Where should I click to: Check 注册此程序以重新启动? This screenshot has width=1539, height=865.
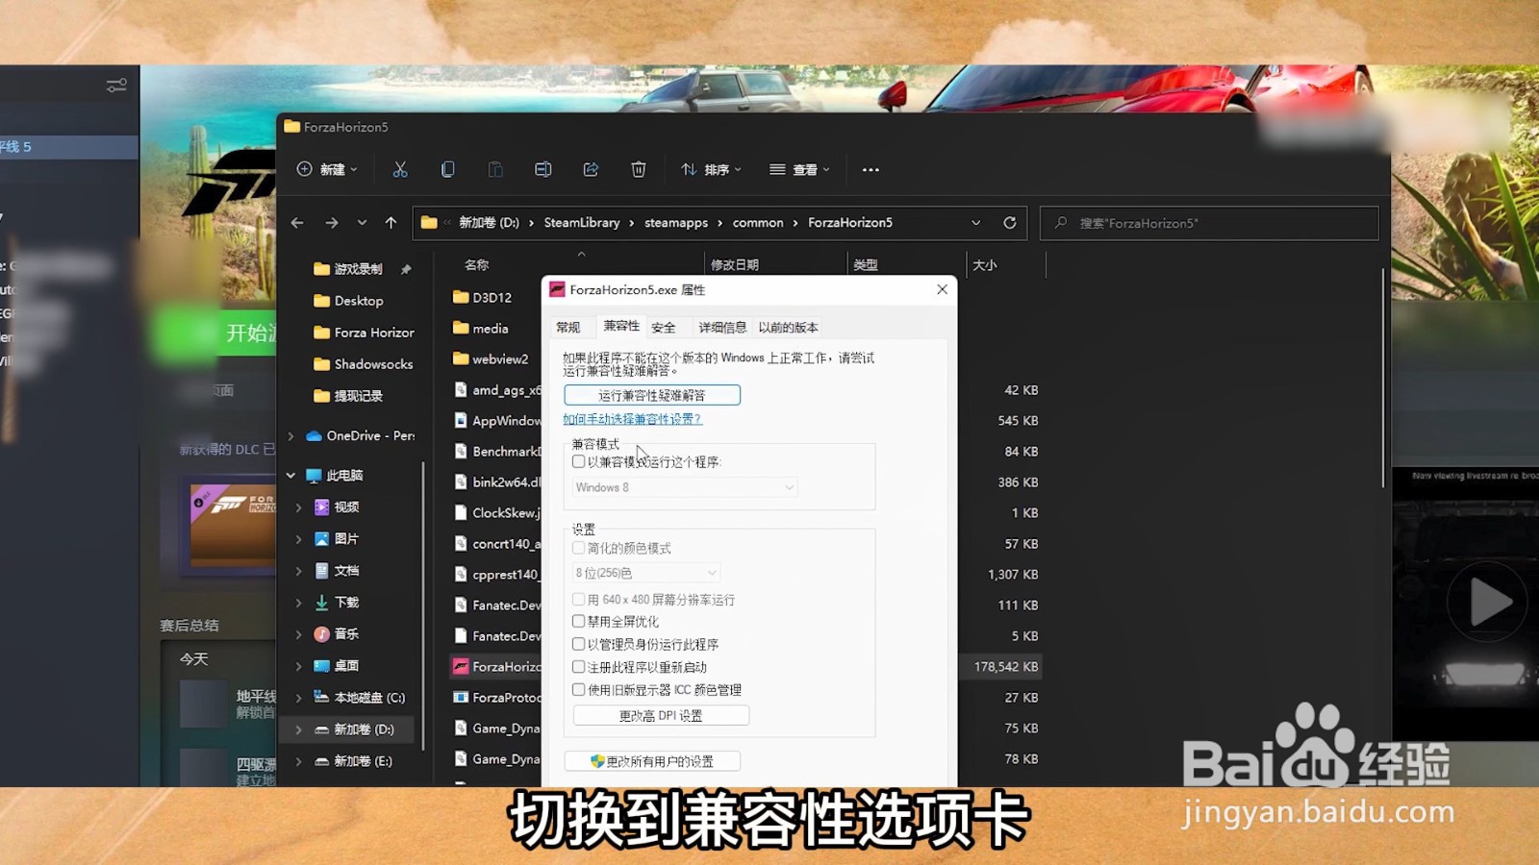pyautogui.click(x=578, y=666)
